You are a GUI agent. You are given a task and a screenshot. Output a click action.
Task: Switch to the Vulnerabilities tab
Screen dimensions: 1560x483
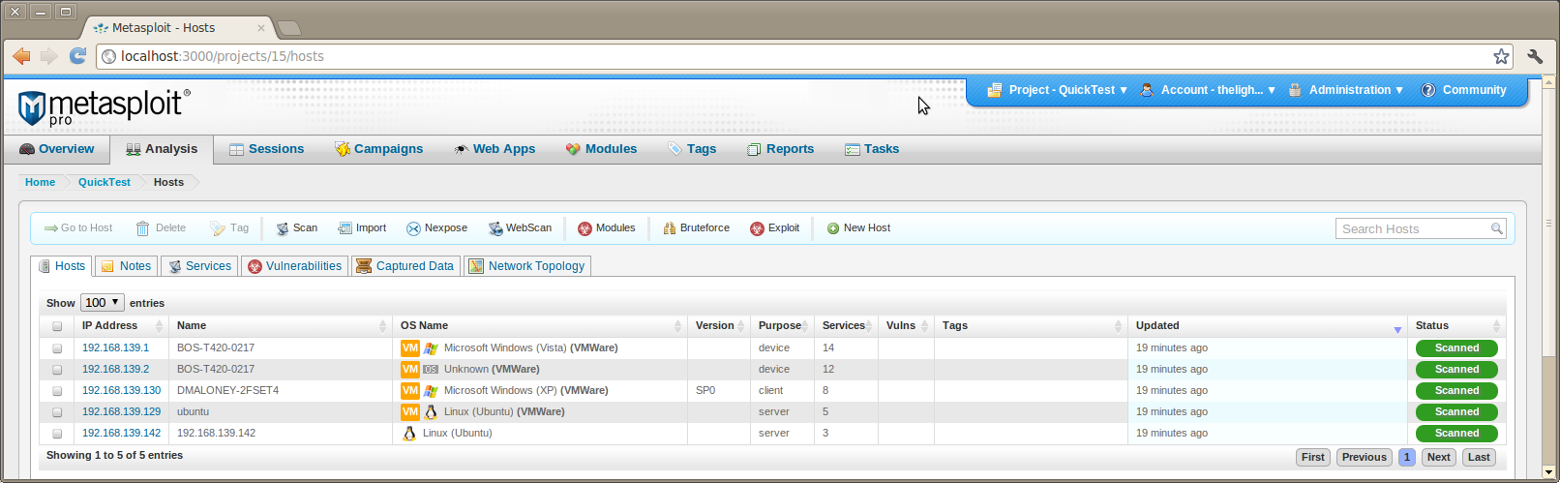[295, 266]
